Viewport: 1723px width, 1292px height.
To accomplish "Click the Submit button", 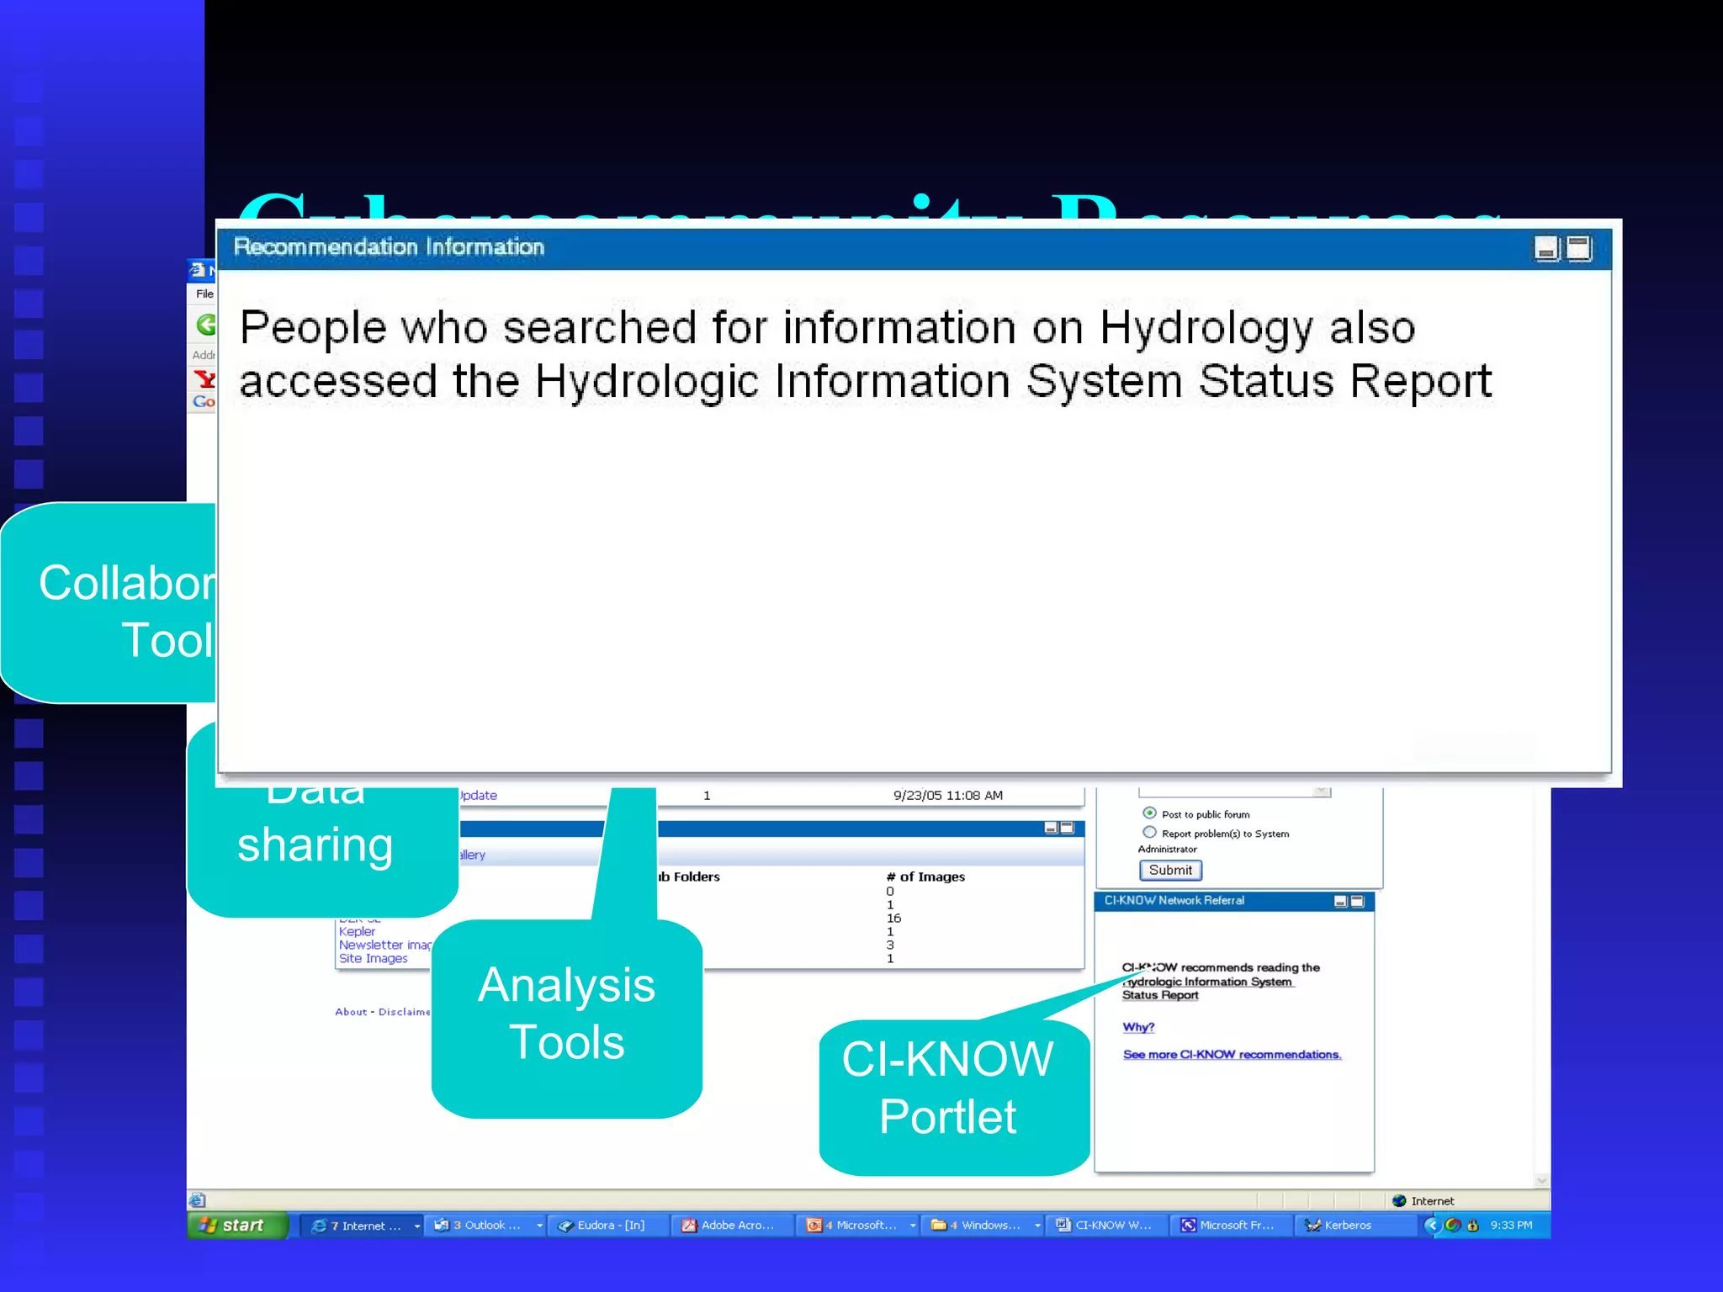I will [1170, 871].
